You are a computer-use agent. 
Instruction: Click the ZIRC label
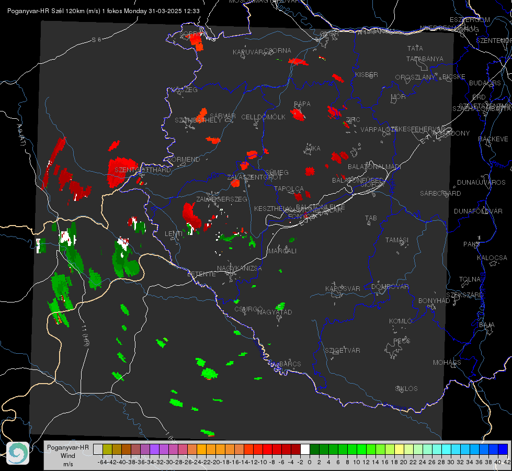point(353,119)
